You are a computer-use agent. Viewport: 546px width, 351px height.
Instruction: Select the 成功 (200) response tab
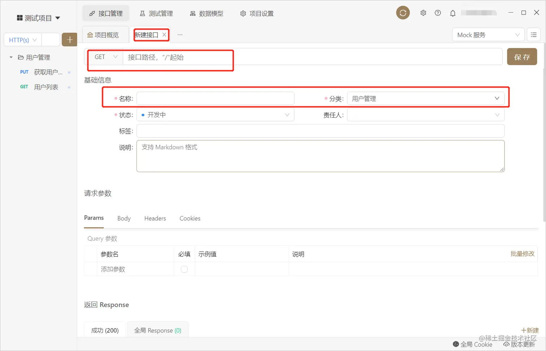(105, 330)
